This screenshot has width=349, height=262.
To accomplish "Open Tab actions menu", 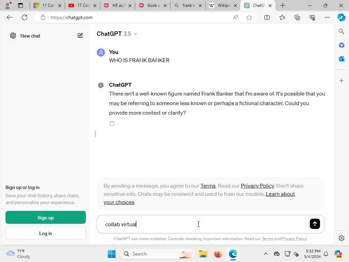I will (20, 5).
